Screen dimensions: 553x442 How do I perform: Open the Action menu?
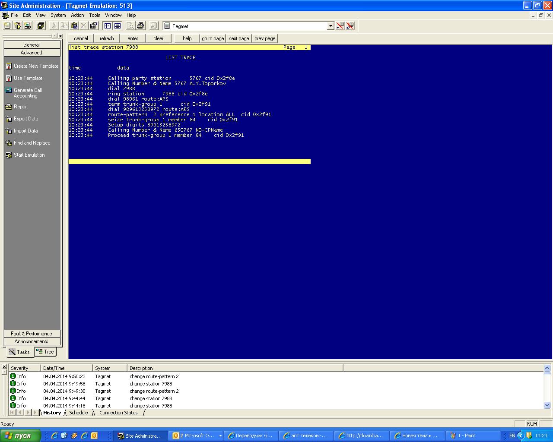click(x=77, y=15)
